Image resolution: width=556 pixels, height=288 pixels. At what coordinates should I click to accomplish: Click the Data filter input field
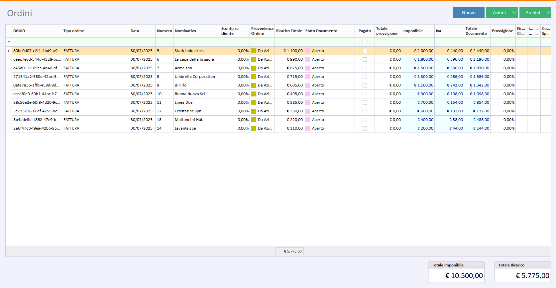(142, 42)
